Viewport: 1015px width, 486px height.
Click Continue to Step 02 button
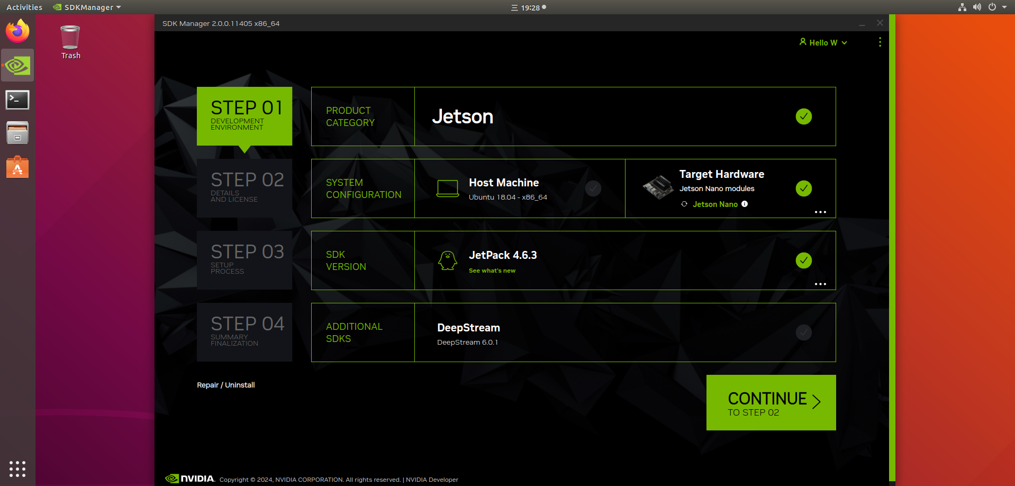pyautogui.click(x=771, y=402)
